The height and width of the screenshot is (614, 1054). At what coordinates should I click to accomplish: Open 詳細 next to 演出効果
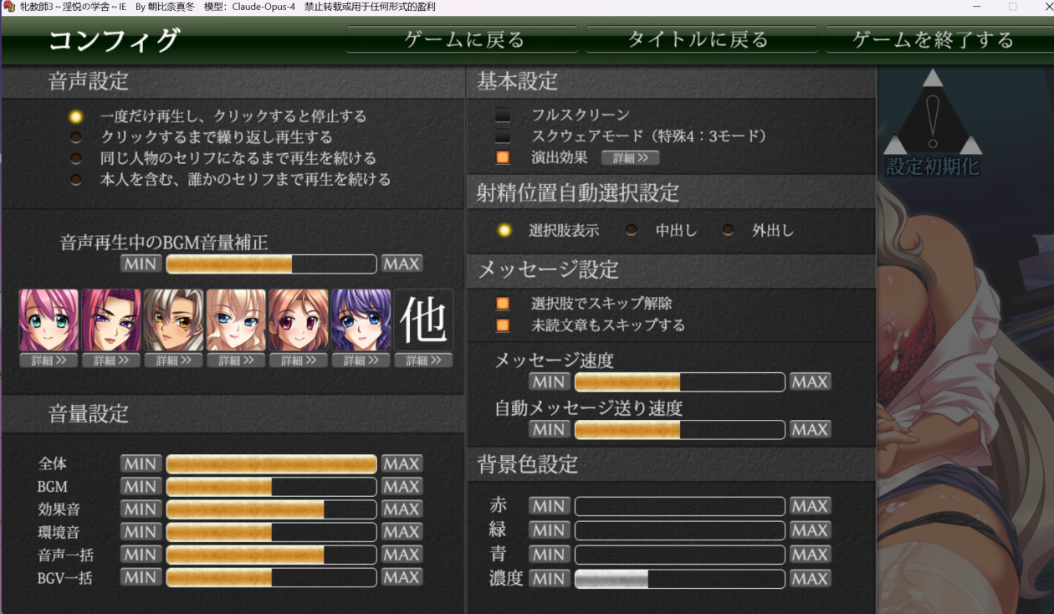click(630, 157)
